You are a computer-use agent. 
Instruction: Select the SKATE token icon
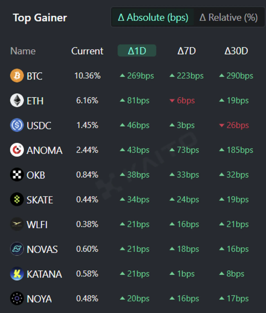17,200
